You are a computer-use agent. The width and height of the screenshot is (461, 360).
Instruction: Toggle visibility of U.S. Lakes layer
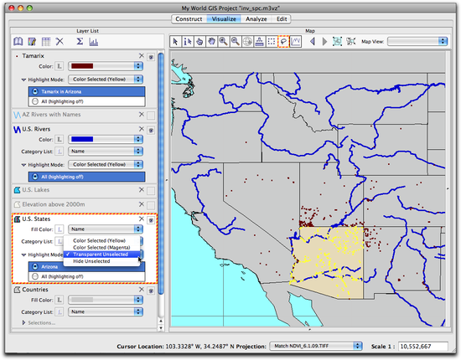[151, 191]
